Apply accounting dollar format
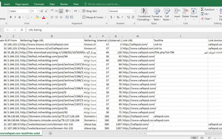222x139 pixels. tap(111, 17)
